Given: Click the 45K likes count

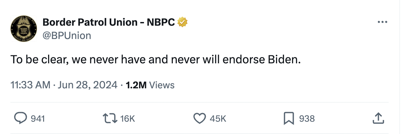Looking at the screenshot, I should 218,118.
